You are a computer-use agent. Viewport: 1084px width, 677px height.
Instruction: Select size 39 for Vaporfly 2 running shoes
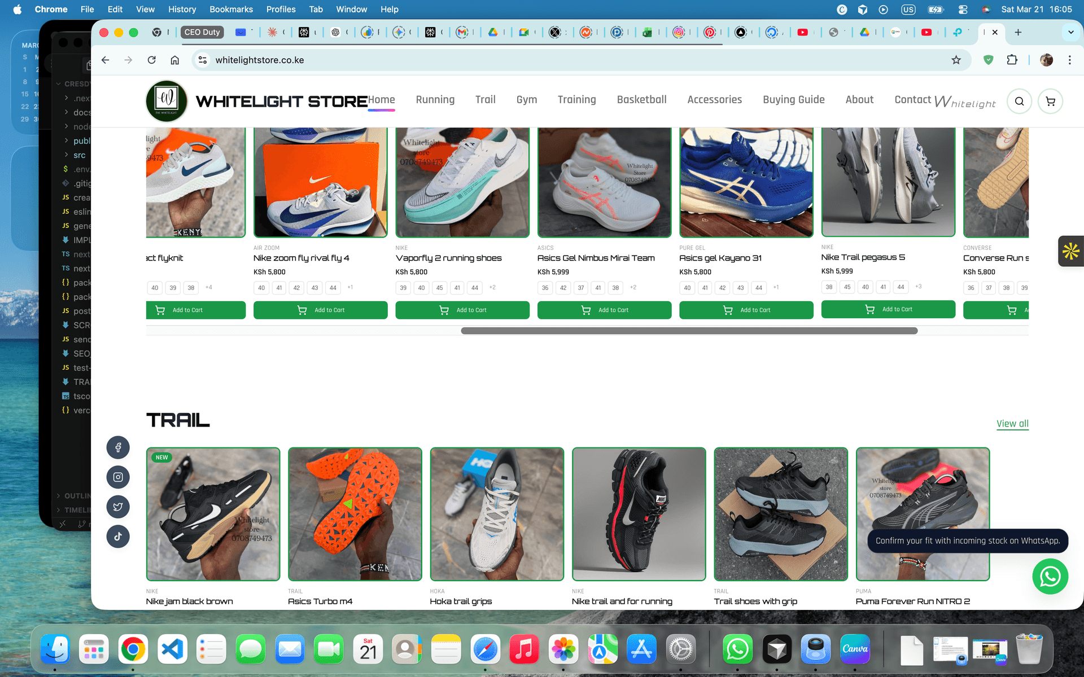(403, 288)
